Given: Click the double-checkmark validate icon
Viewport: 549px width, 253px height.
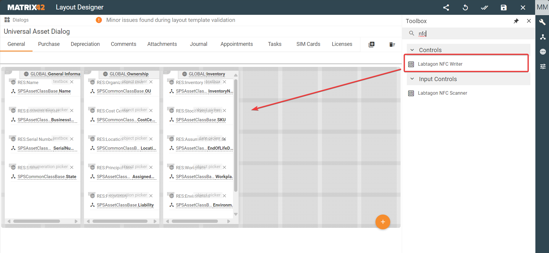Looking at the screenshot, I should [484, 8].
